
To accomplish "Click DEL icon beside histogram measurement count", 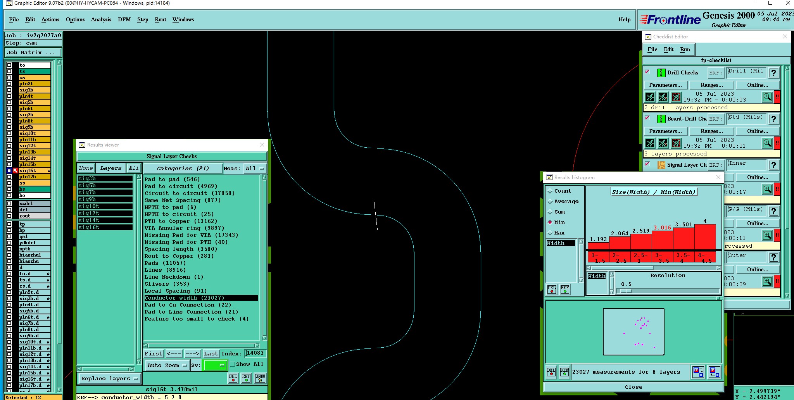I will tap(551, 372).
